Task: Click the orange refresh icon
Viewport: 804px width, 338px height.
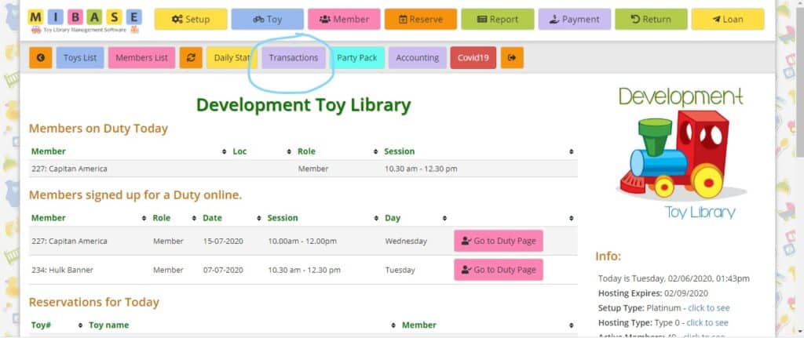Action: point(191,58)
